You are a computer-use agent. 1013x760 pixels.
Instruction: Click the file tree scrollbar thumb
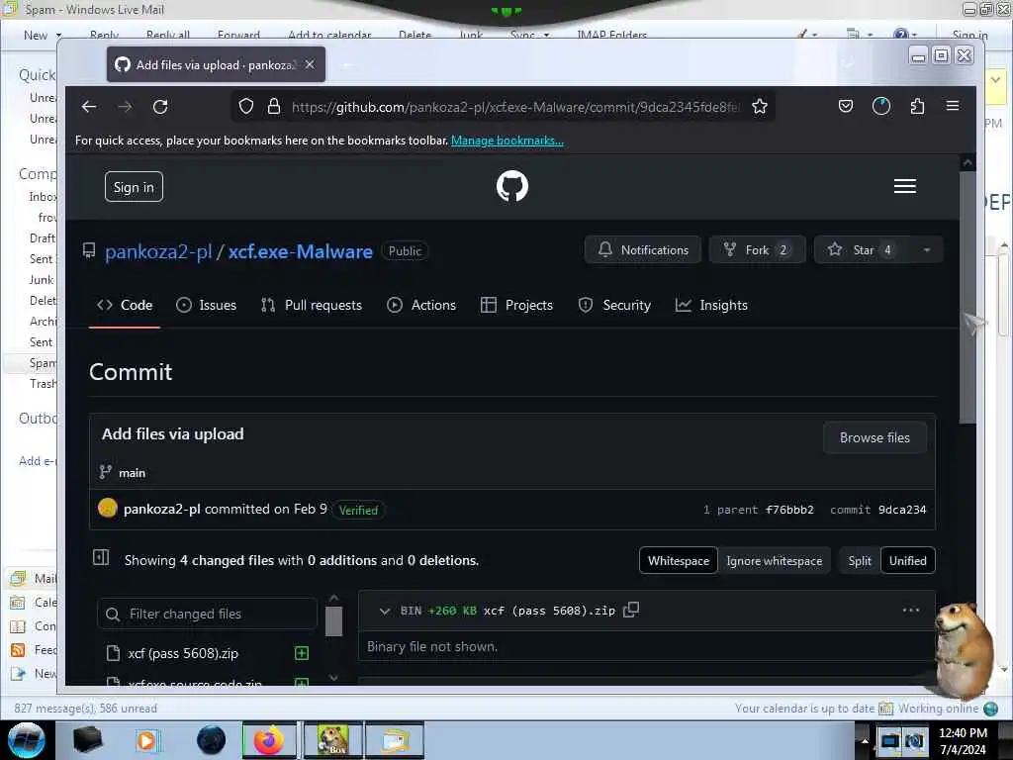(333, 621)
